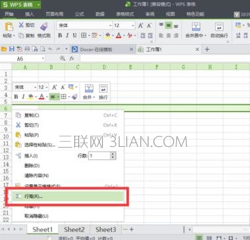The height and width of the screenshot is (240, 250).
Task: Choose 取消隐藏(U) from the context menu
Action: click(x=68, y=216)
